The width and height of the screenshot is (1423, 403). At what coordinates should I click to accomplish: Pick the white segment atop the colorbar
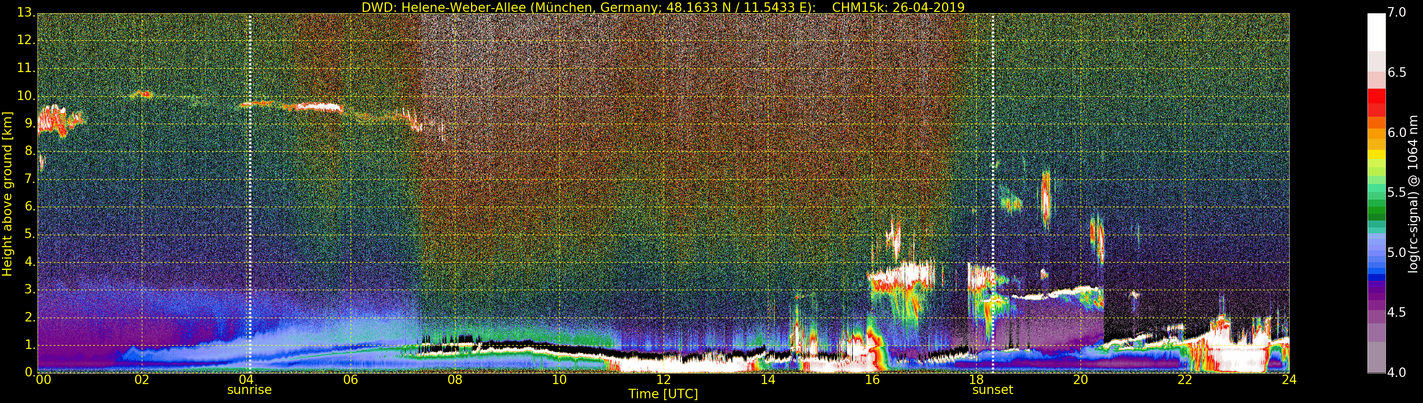click(x=1376, y=32)
